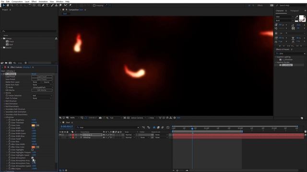Expand Bolt Structure group
Viewport: 307px width, 172px height.
(x=4, y=101)
